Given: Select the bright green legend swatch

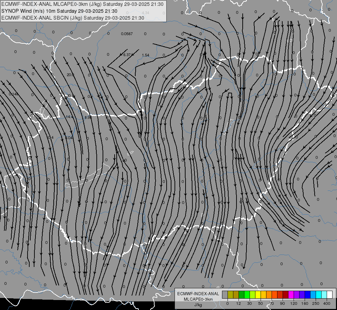Looking at the screenshot, I should 247,294.
